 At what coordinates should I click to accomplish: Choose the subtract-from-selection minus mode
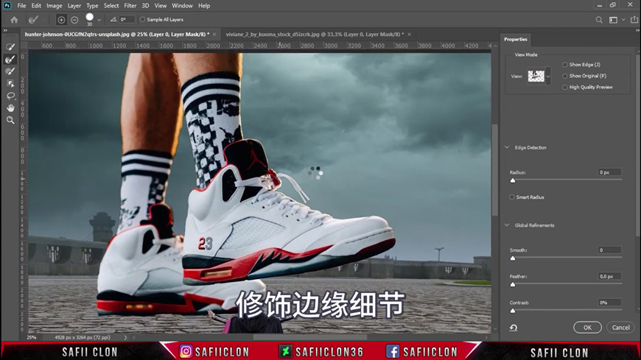[74, 20]
